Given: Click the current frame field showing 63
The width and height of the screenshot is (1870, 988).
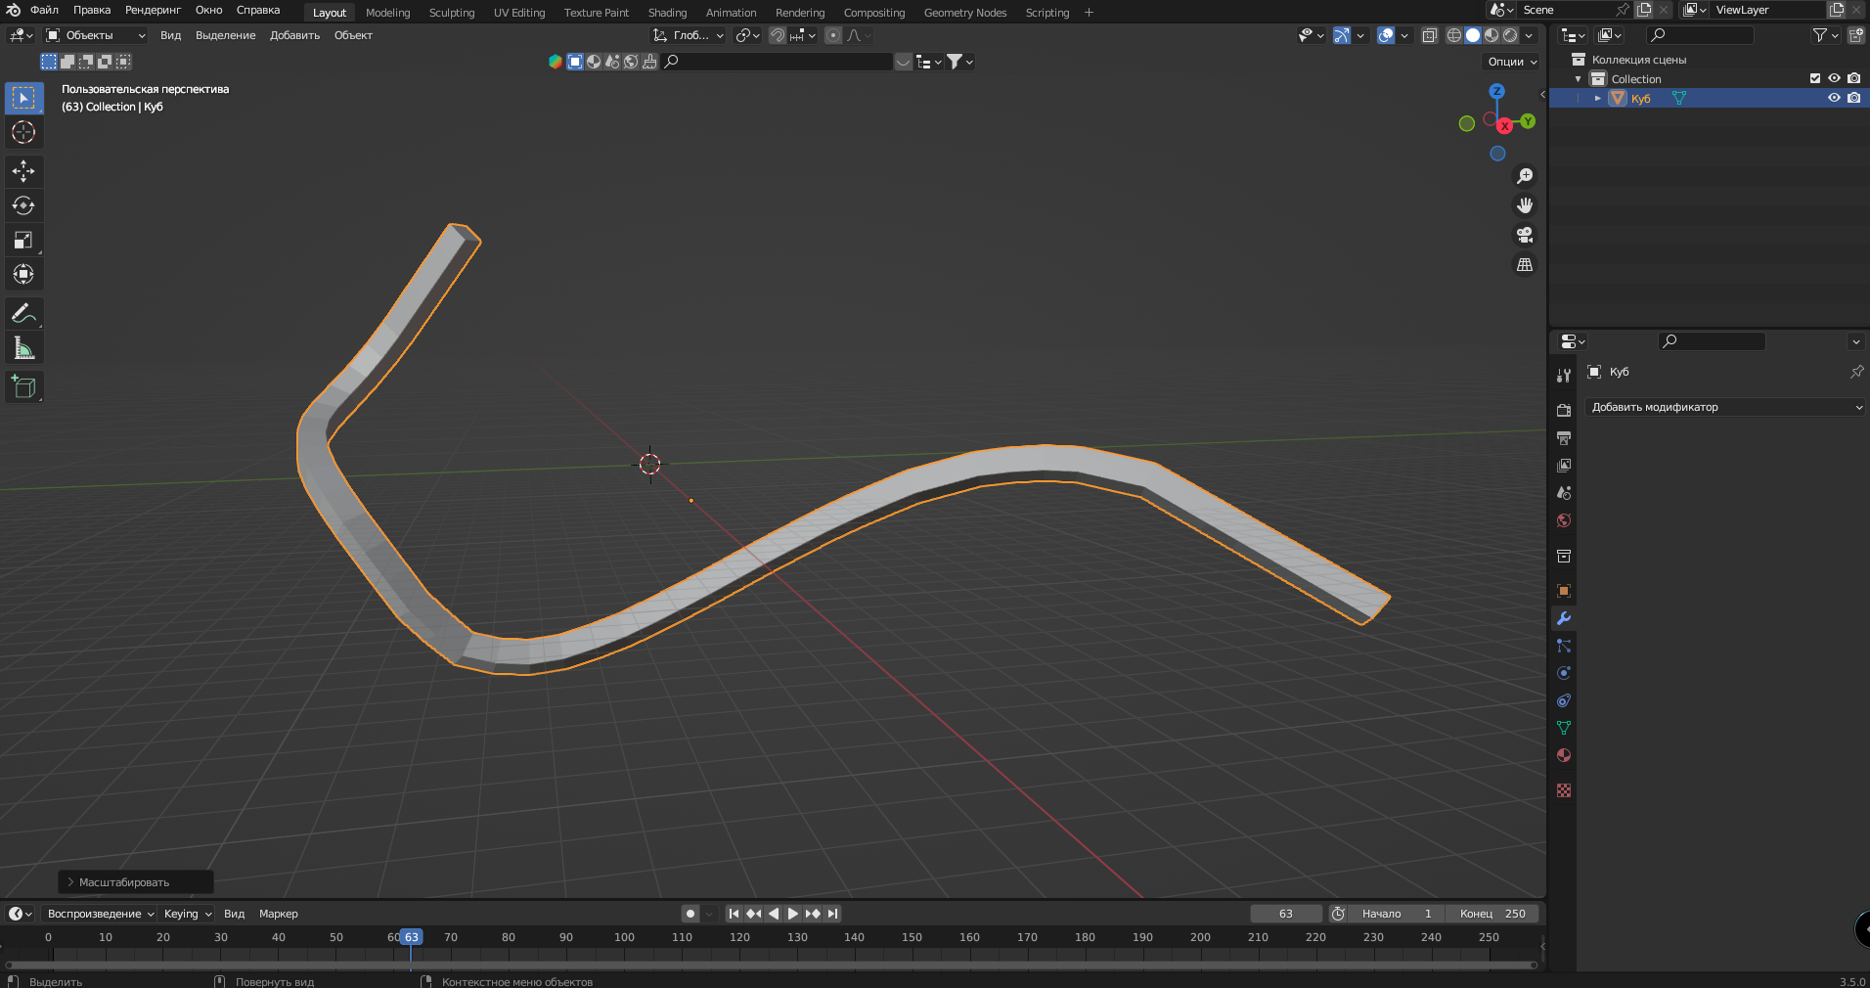Looking at the screenshot, I should (x=1285, y=914).
